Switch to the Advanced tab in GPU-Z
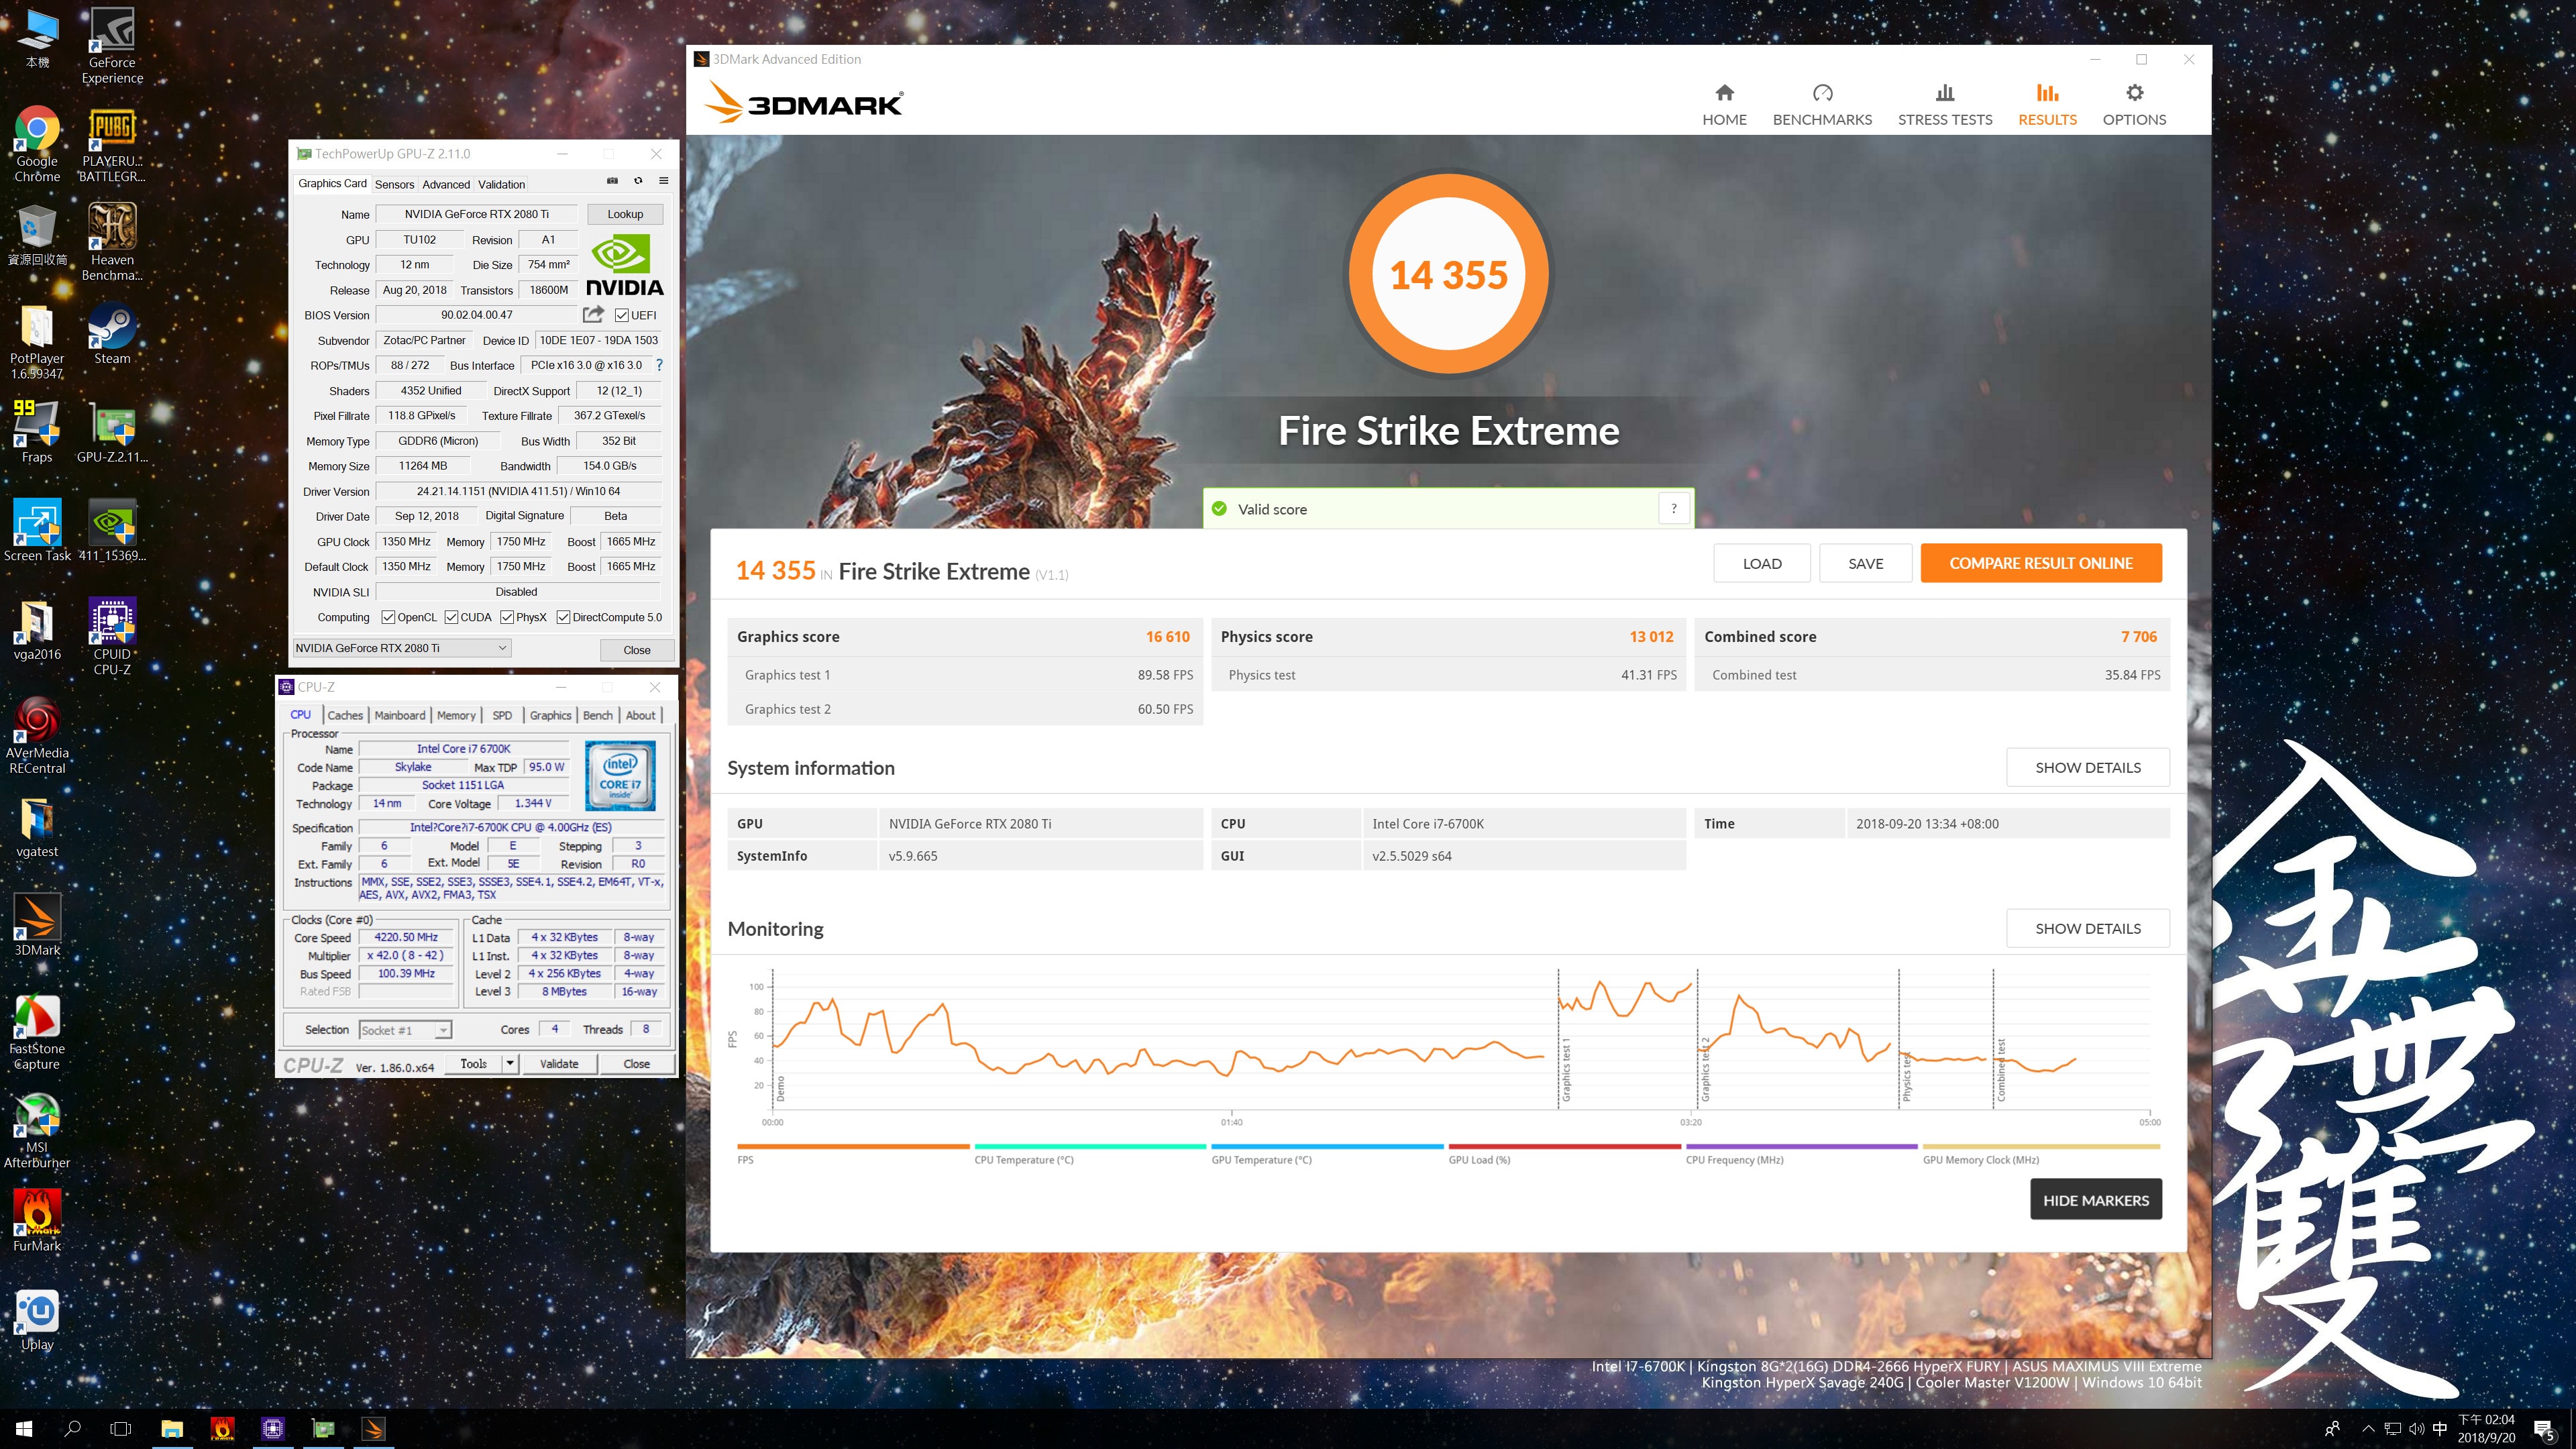This screenshot has width=2576, height=1449. point(446,184)
